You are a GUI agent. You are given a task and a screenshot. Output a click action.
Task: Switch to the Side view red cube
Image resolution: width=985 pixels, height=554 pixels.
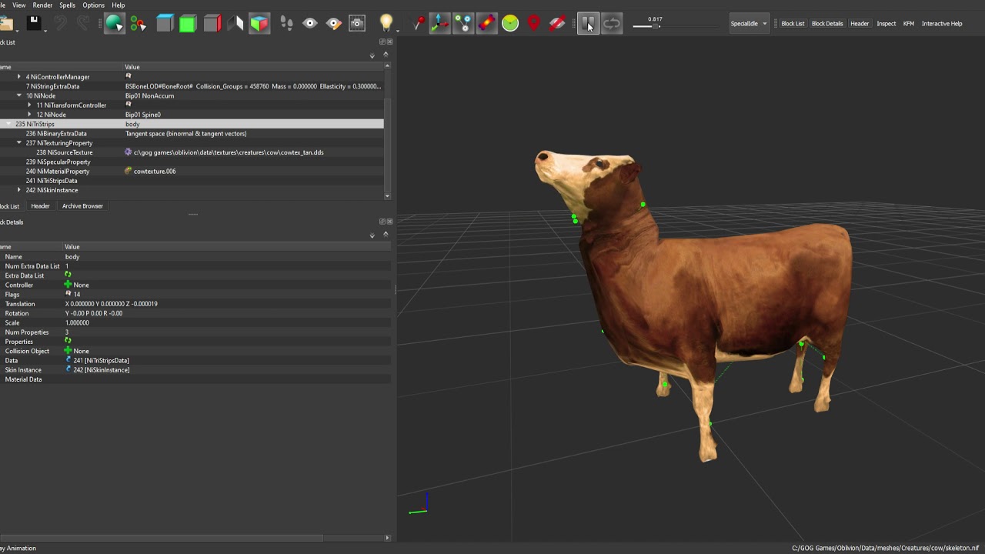212,24
